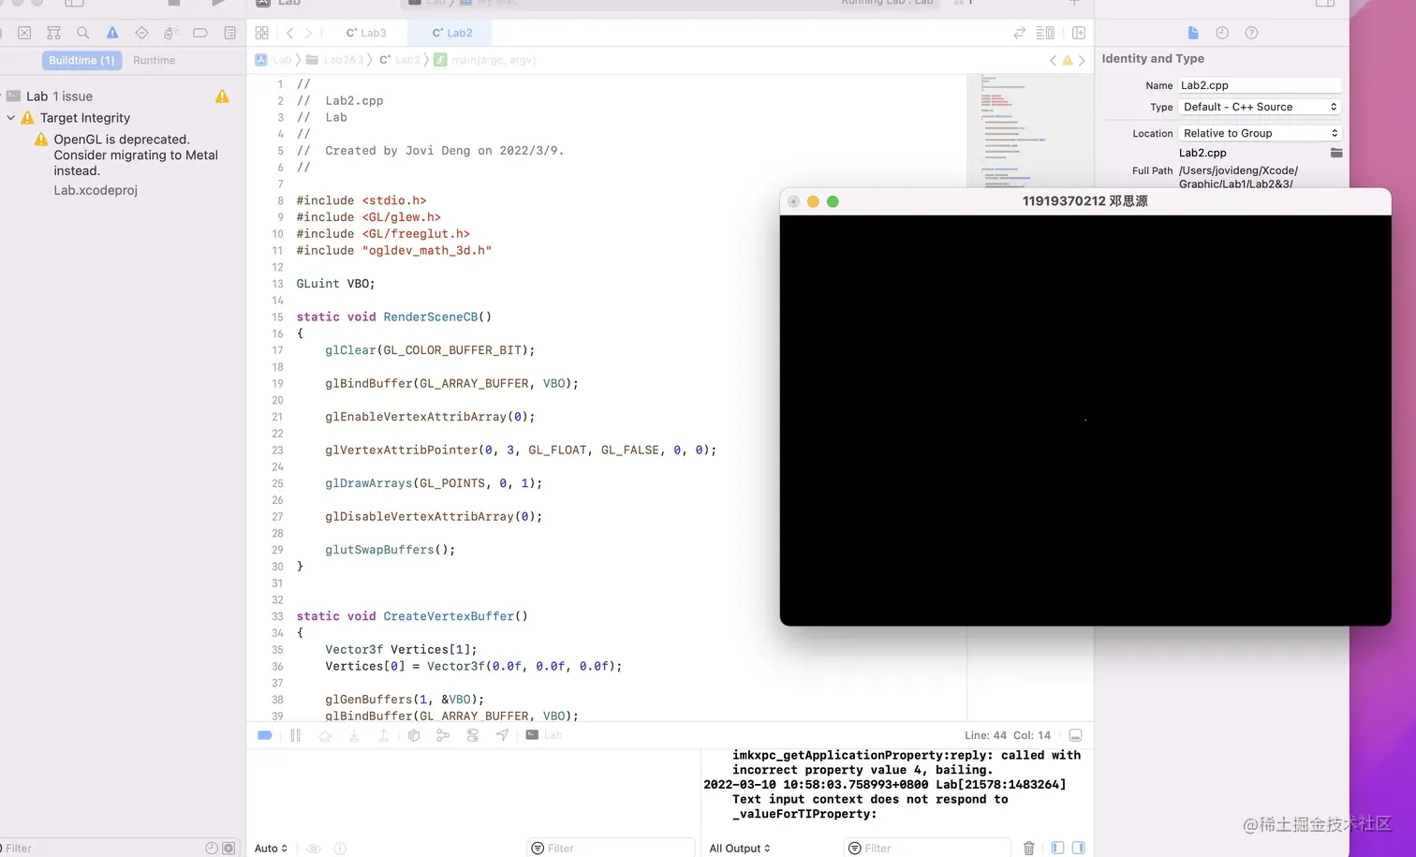Image resolution: width=1416 pixels, height=857 pixels.
Task: Pause program execution in debug bar
Action: click(295, 735)
